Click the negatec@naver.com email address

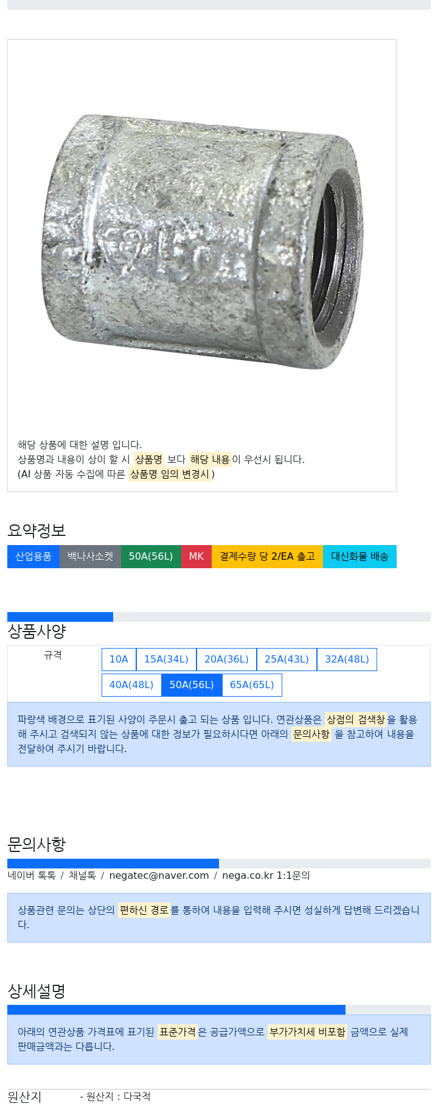(159, 875)
